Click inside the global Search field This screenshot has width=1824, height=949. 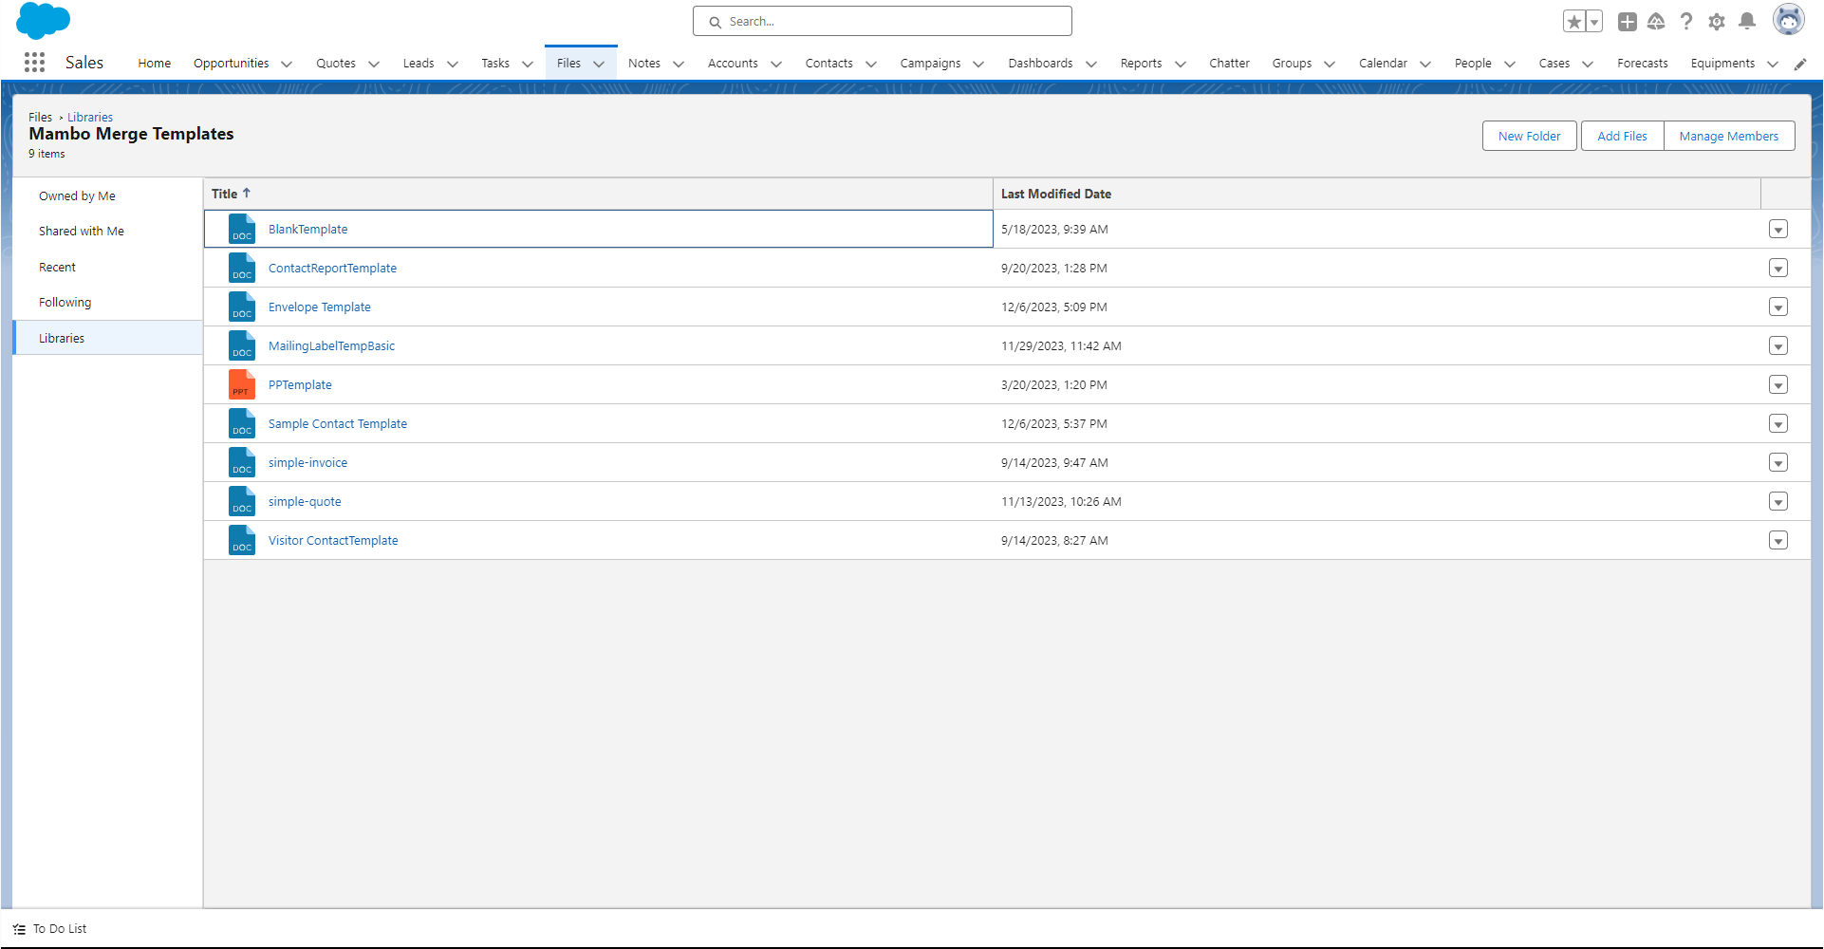(x=882, y=21)
